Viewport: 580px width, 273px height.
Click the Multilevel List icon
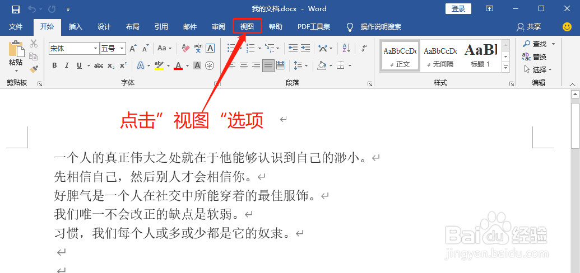(x=270, y=48)
